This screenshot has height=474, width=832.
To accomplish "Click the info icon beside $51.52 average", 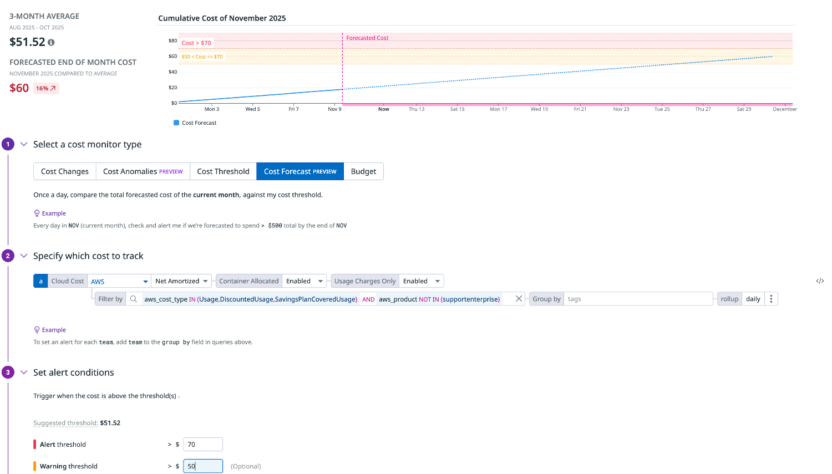I will point(51,43).
